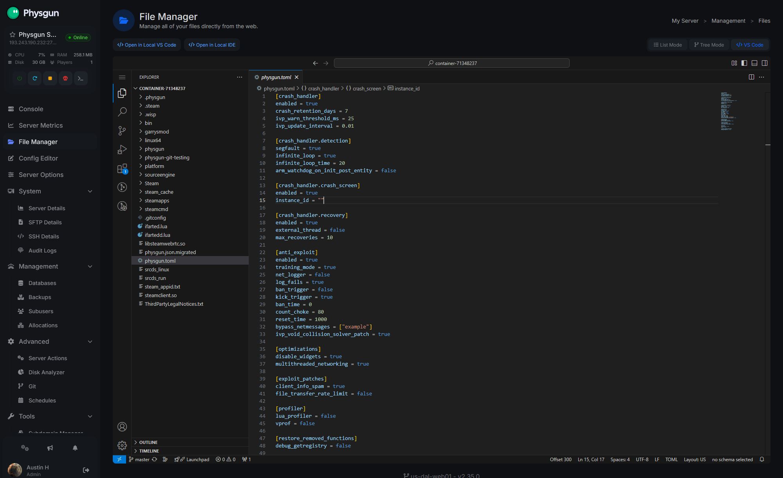The height and width of the screenshot is (478, 783).
Task: Expand the OUTLINE panel
Action: [x=190, y=442]
